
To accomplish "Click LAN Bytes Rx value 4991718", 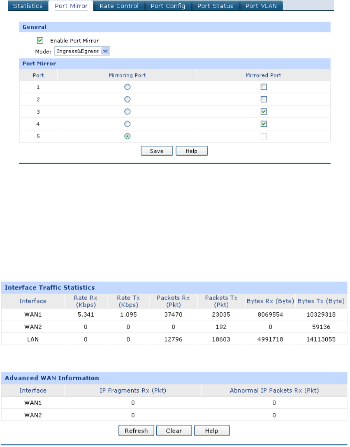I will 270,339.
